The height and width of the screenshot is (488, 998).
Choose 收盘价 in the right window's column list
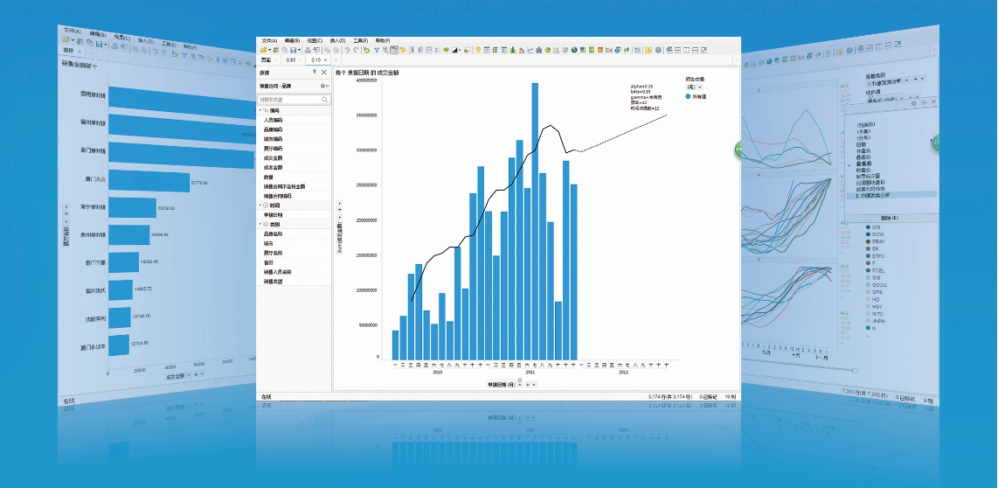click(x=863, y=170)
